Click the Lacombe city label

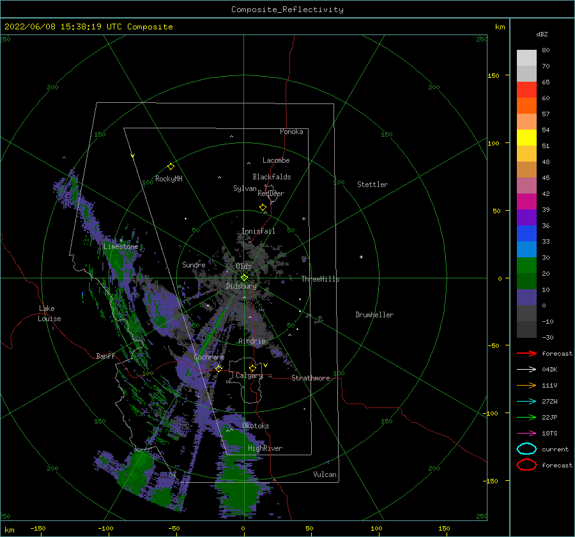pos(276,160)
